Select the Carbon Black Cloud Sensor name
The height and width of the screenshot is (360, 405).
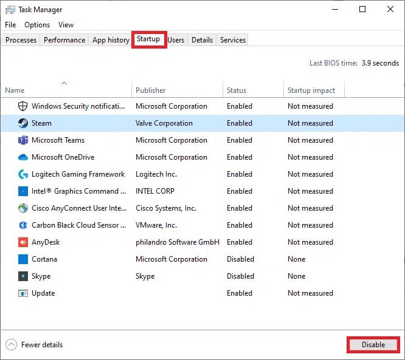tap(79, 225)
